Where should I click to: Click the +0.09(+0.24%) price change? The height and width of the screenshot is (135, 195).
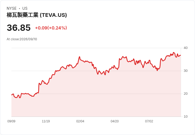point(51,28)
